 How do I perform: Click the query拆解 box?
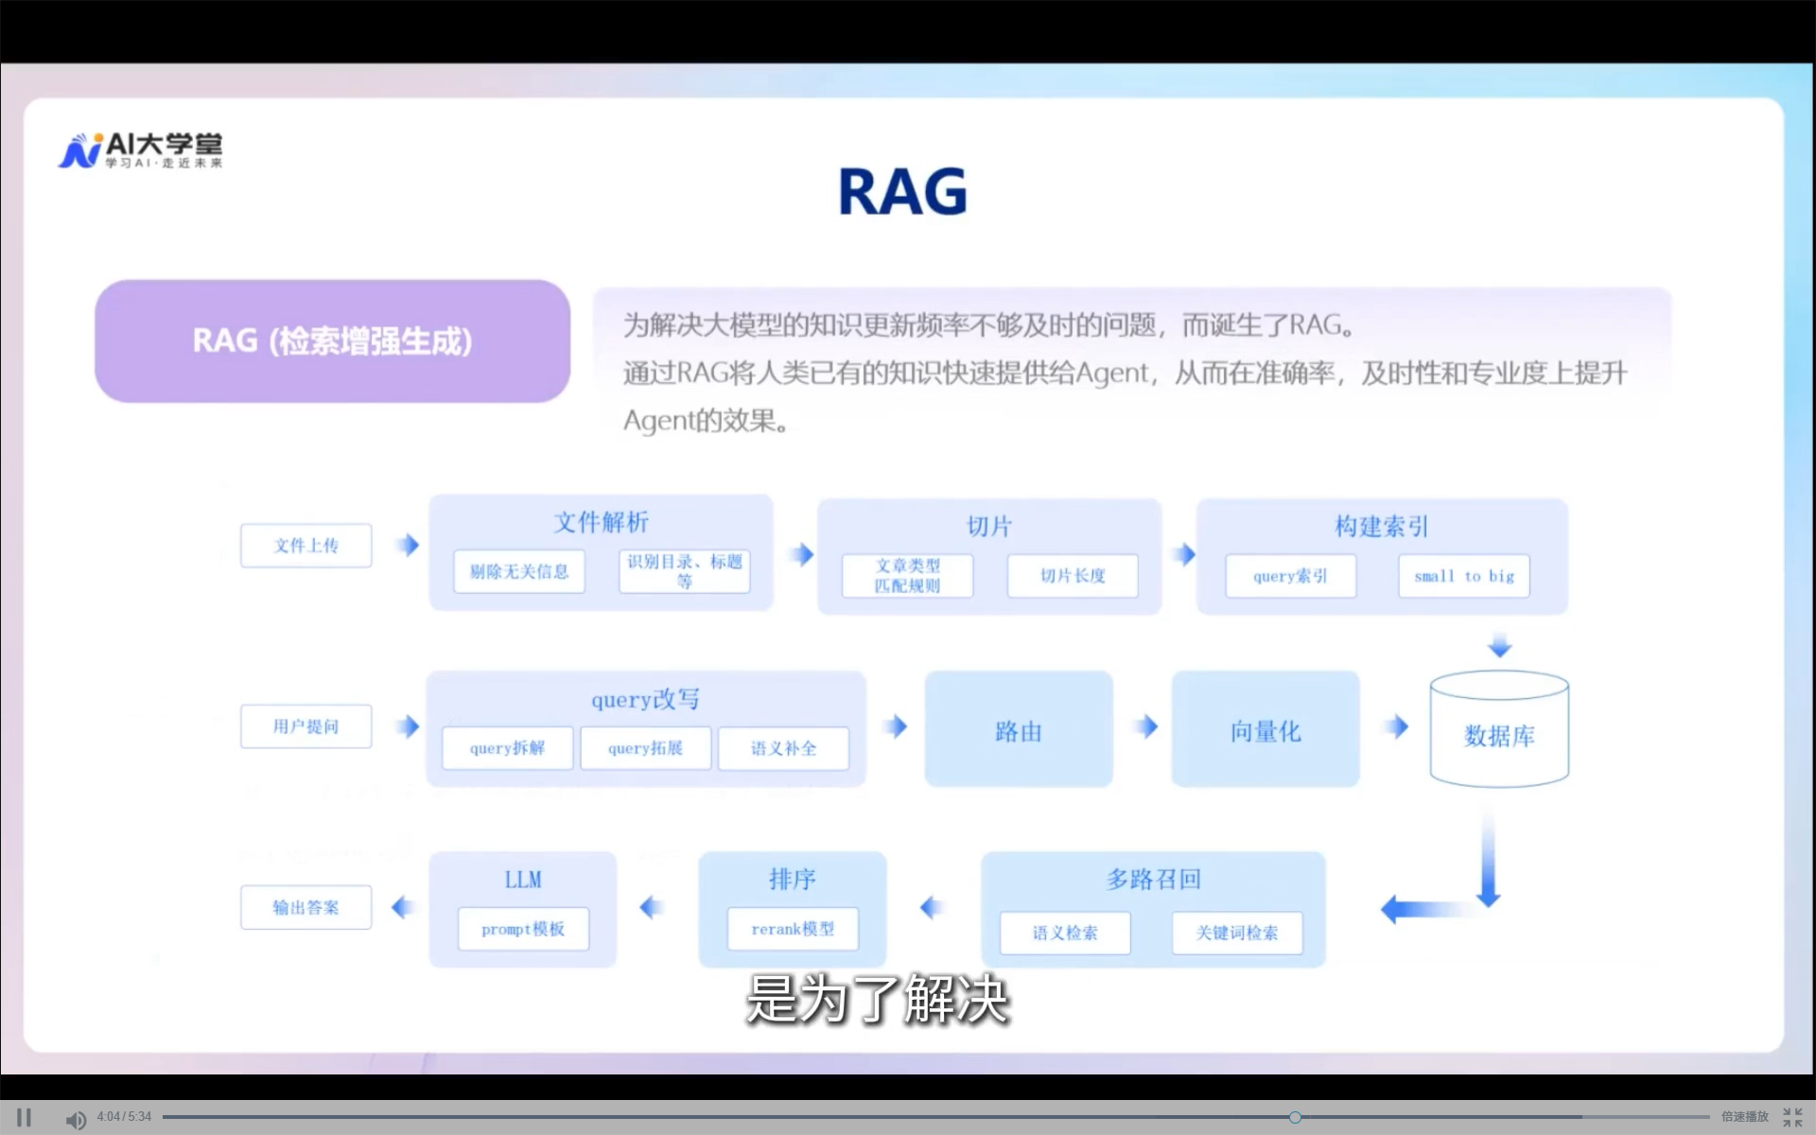507,748
